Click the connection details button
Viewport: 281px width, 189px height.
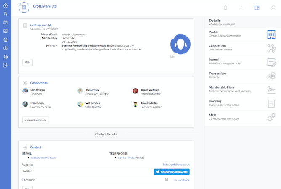(x=36, y=120)
